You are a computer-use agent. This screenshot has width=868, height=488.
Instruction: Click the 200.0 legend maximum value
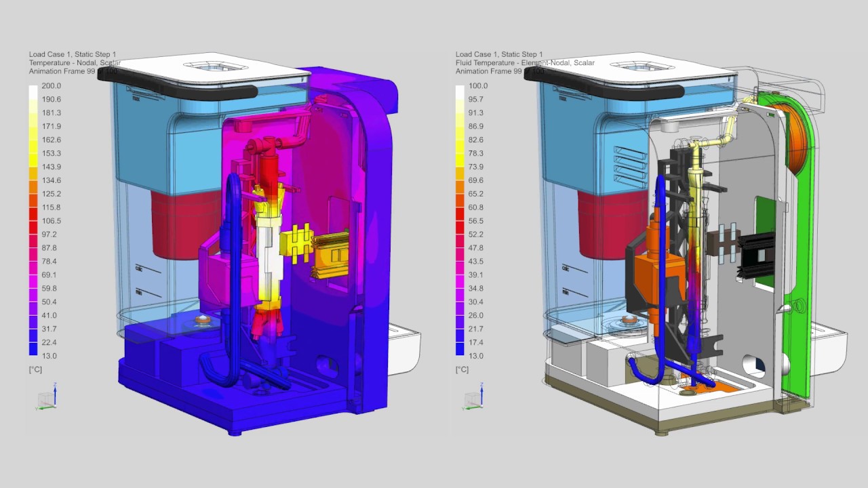(x=52, y=86)
